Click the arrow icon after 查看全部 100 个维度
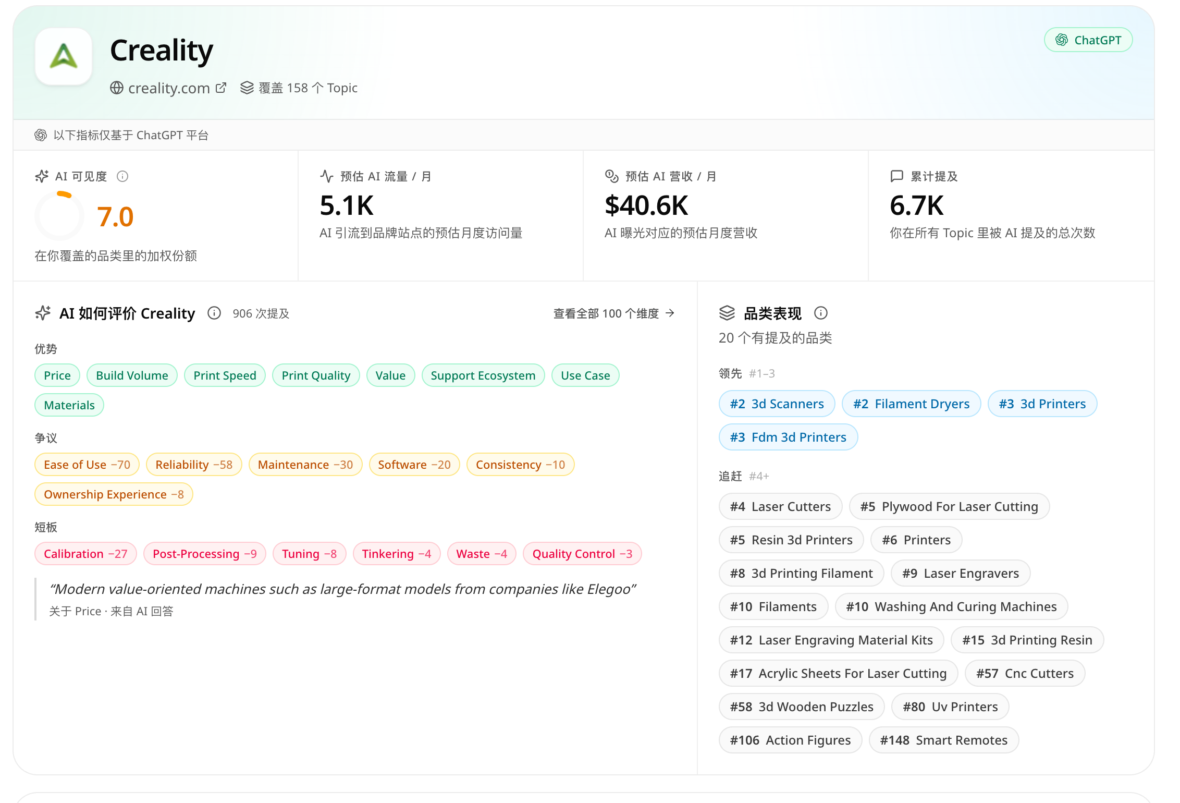This screenshot has height=803, width=1180. pyautogui.click(x=670, y=313)
